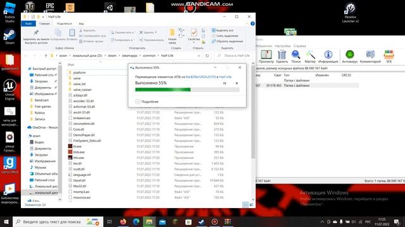This screenshot has height=227, width=405.
Task: Open the Rar$DRa source folder link
Action: click(201, 77)
